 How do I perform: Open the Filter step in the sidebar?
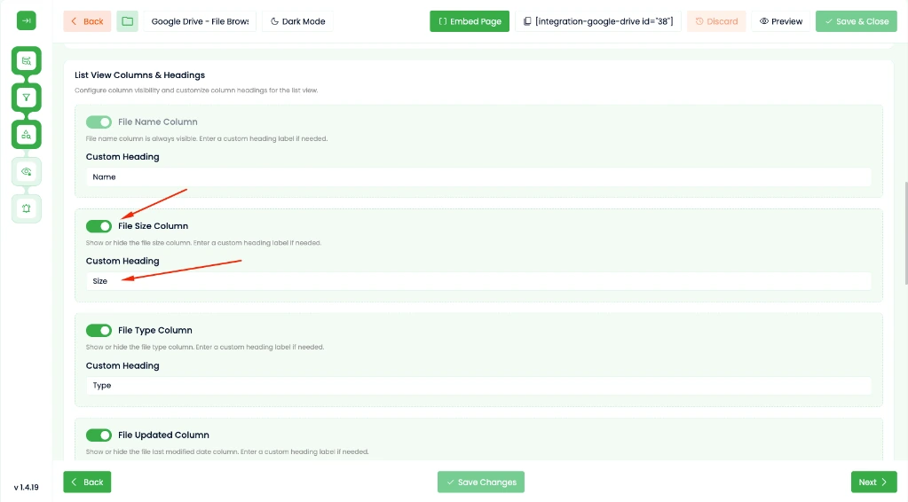click(x=26, y=98)
